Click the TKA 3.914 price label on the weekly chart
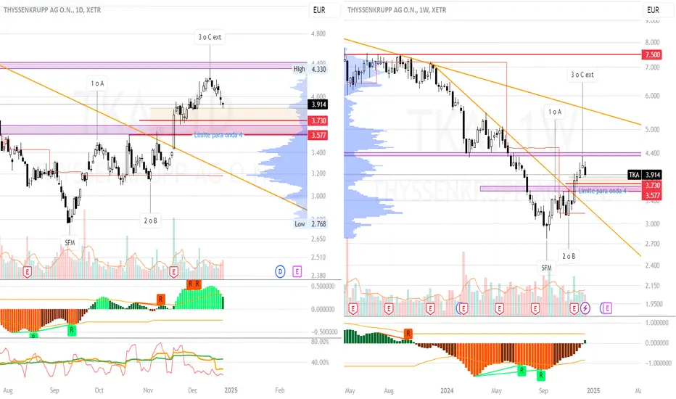 645,175
